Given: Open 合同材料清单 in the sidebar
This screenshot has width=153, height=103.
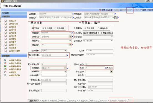Looking at the screenshot, I should coord(14,51).
